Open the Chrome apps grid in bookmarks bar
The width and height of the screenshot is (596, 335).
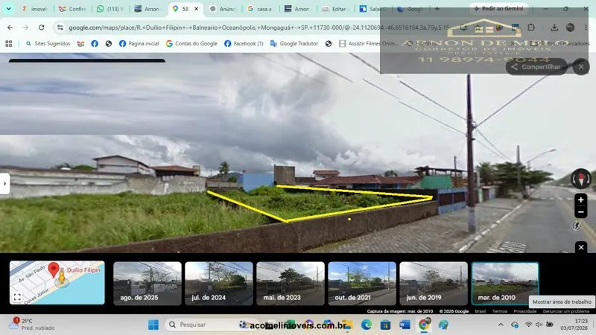(x=8, y=44)
